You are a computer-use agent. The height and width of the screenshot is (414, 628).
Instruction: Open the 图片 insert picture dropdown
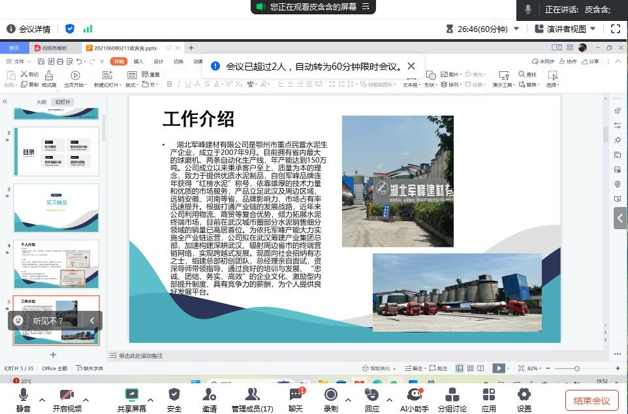(451, 74)
